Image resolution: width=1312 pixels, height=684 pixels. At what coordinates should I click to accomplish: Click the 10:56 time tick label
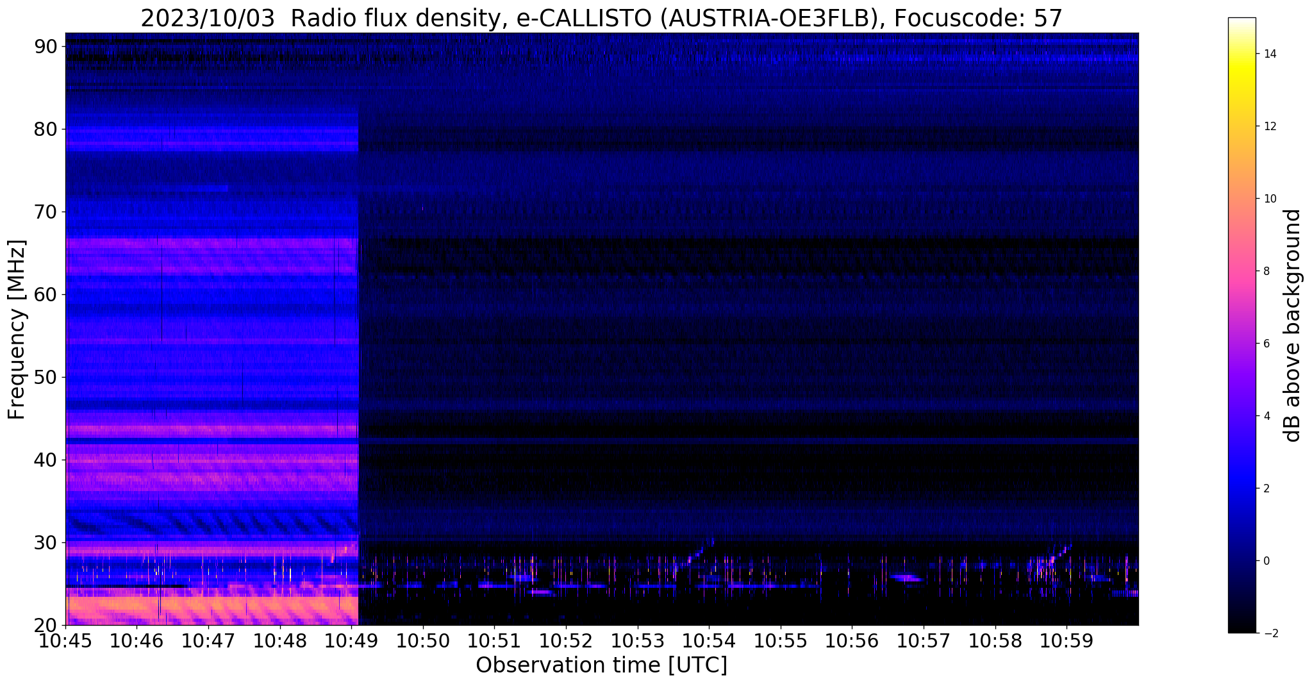[852, 640]
